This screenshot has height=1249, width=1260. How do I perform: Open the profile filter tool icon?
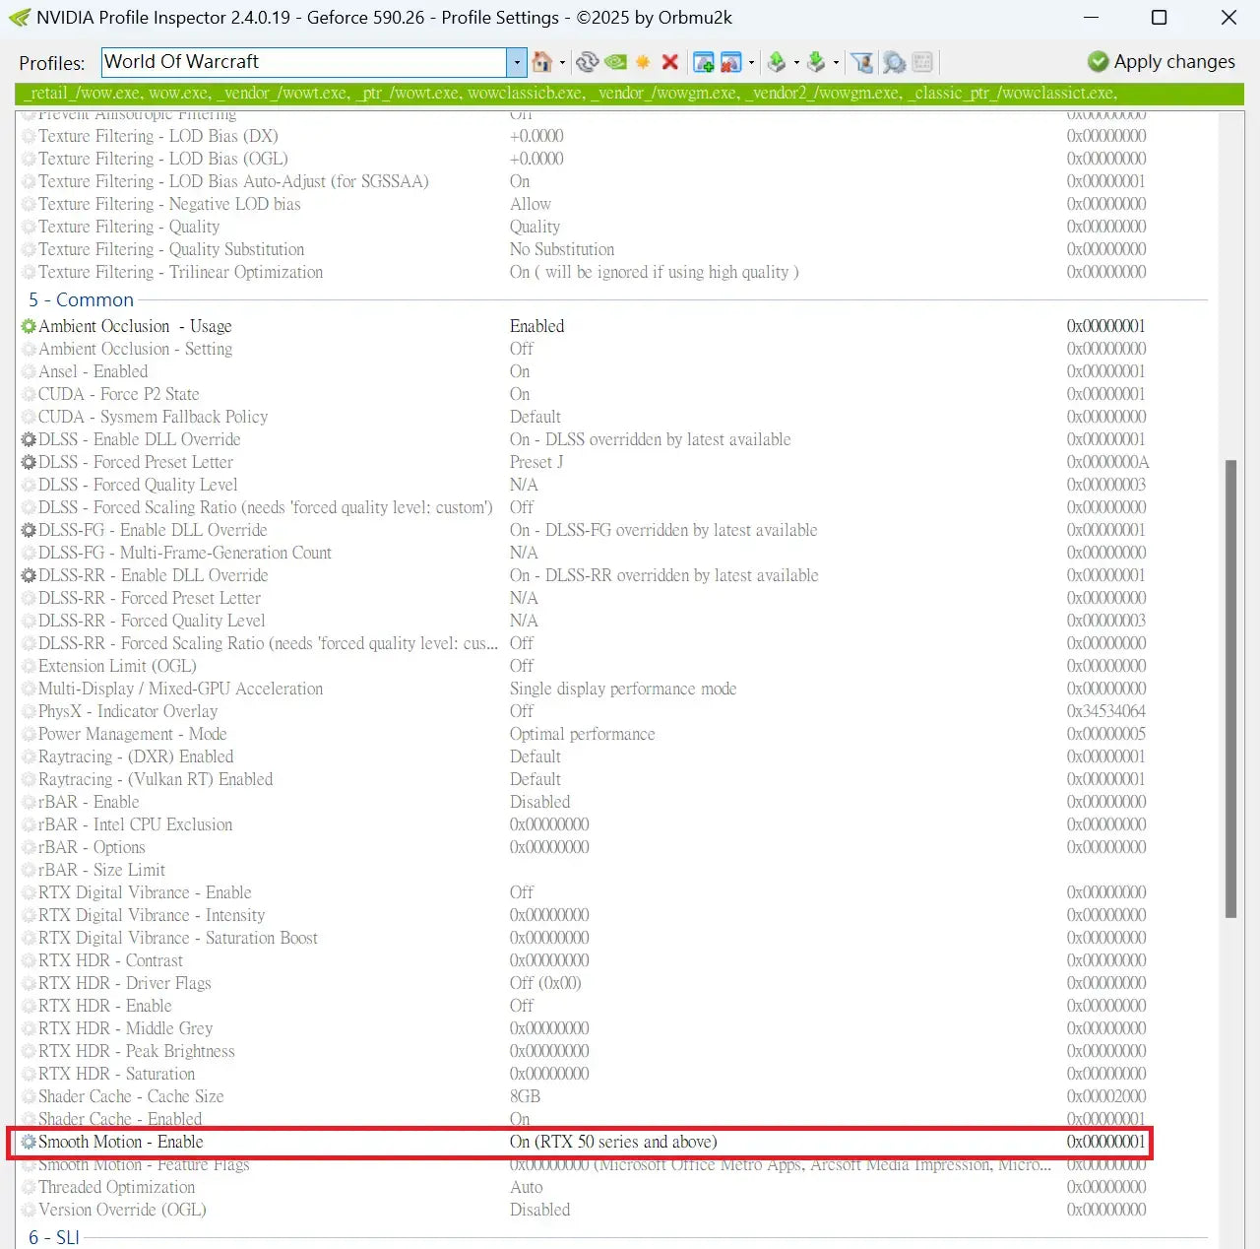[862, 62]
